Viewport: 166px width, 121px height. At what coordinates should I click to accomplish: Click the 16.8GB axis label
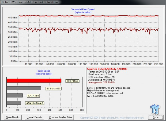(28, 64)
